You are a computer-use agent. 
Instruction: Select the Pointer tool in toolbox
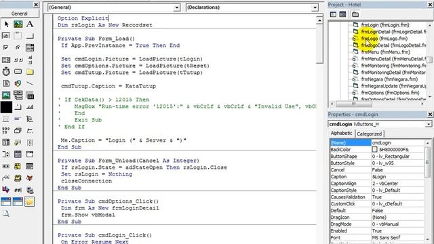click(6, 24)
